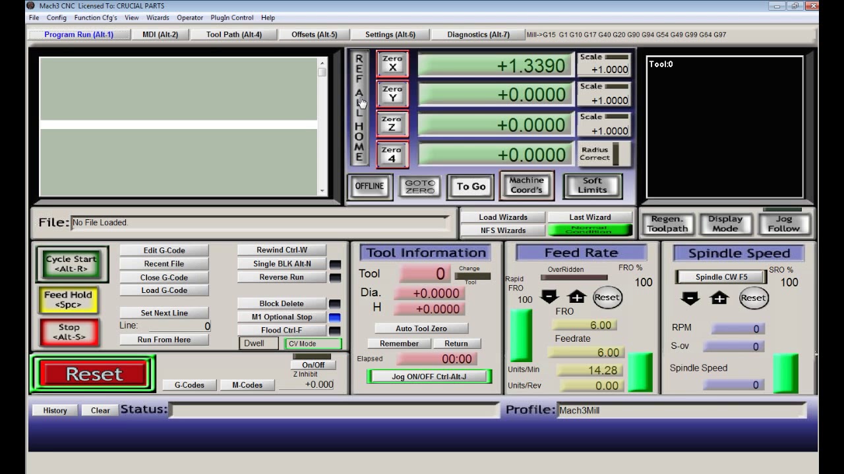Toggle the OFFLINE mode button
The height and width of the screenshot is (474, 844).
pos(369,186)
